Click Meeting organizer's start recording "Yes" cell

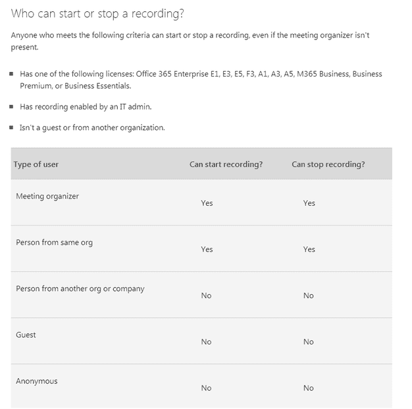coord(207,203)
